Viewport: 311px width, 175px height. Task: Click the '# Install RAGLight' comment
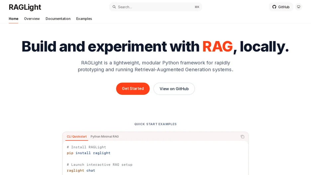click(x=86, y=147)
